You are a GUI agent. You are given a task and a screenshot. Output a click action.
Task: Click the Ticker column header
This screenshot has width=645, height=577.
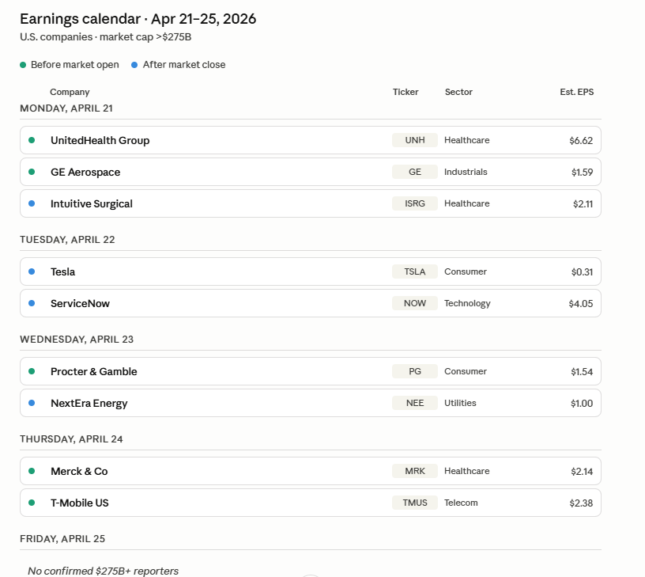coord(405,92)
